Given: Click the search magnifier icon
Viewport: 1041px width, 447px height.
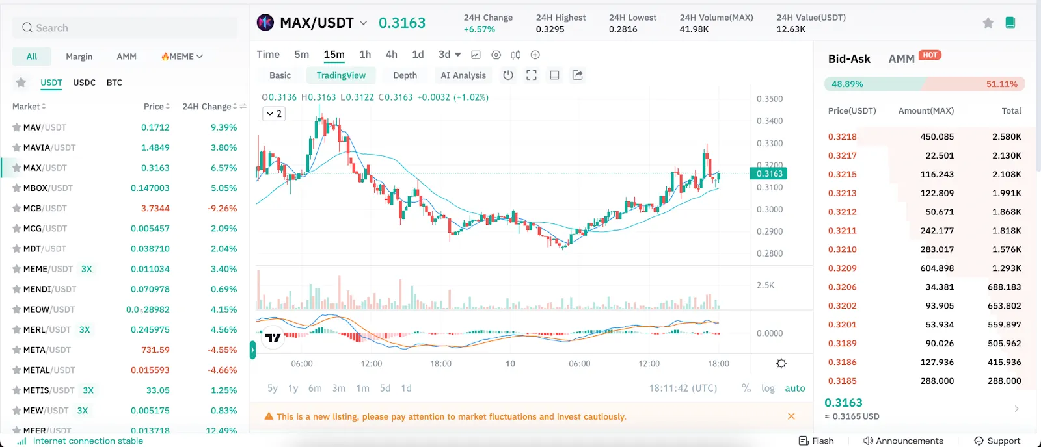Looking at the screenshot, I should pyautogui.click(x=27, y=28).
